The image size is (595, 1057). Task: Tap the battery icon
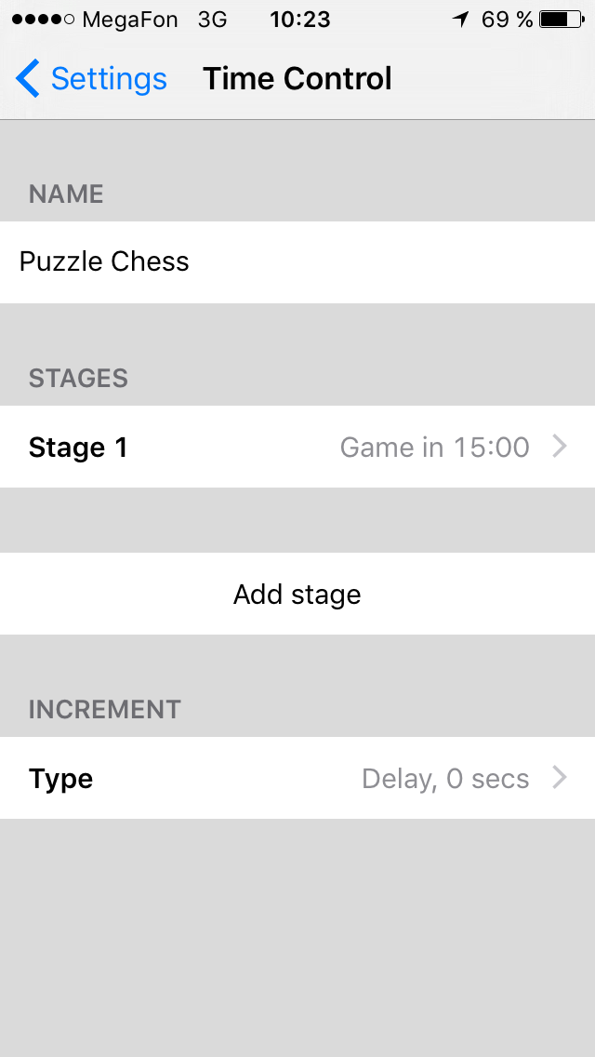pos(561,20)
